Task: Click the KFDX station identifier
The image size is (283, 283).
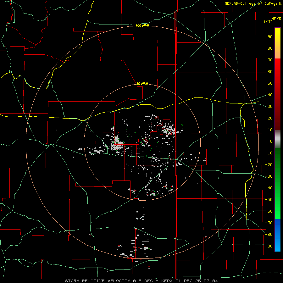Action: 167,281
